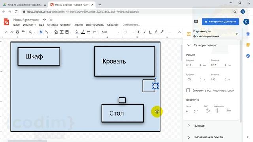
Task: Click the Highlight color marker
Action: coord(162,32)
